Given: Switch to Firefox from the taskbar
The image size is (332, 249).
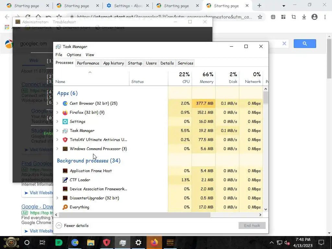Looking at the screenshot, I should pos(154,243).
